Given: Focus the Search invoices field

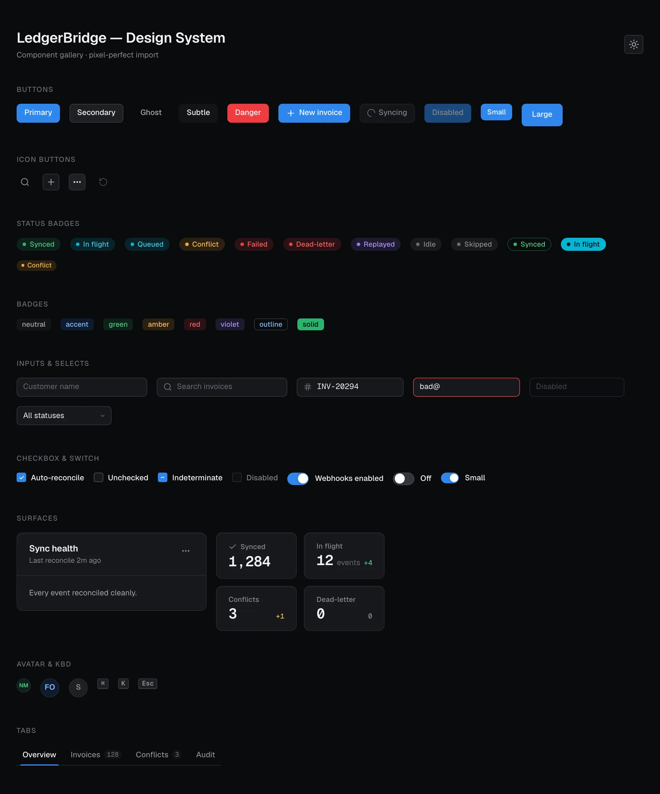Looking at the screenshot, I should (x=222, y=387).
